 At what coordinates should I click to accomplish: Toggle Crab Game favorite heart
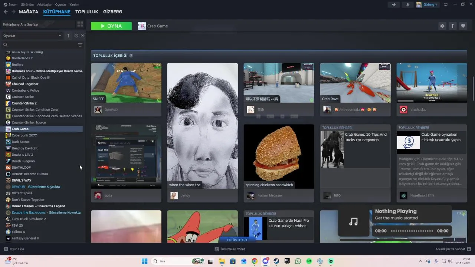463,26
